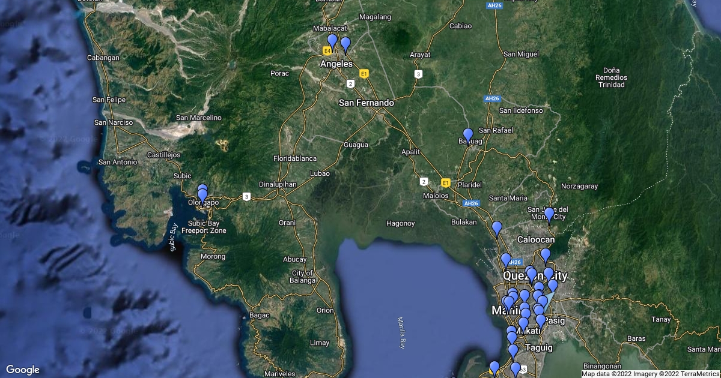Select the Manila Bay water label

401,333
